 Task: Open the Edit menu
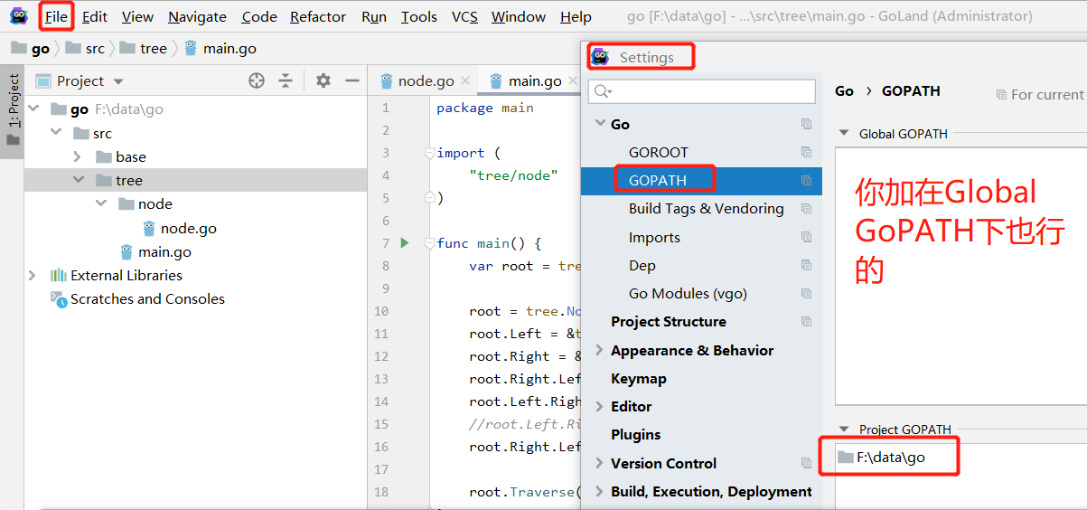95,16
